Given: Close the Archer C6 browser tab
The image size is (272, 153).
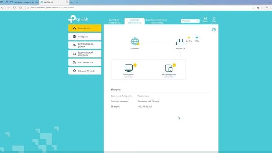Looking at the screenshot, I should click(x=67, y=2).
